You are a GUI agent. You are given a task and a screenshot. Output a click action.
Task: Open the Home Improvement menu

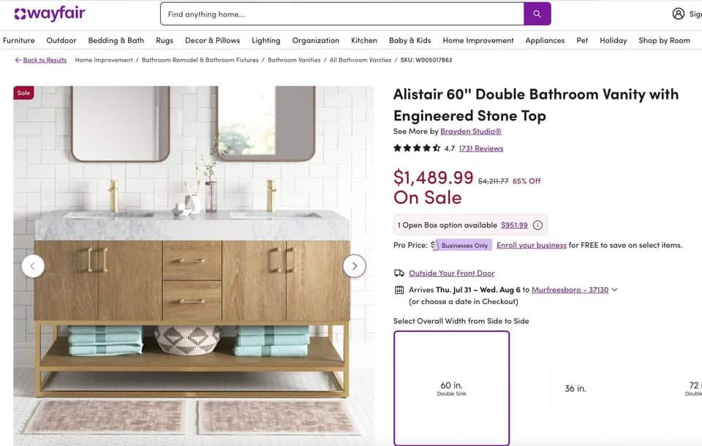click(478, 40)
